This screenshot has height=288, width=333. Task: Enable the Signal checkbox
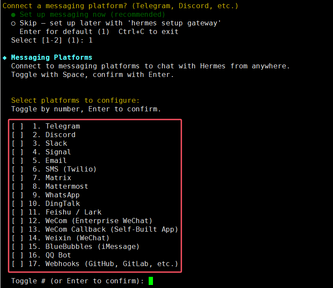[18, 152]
